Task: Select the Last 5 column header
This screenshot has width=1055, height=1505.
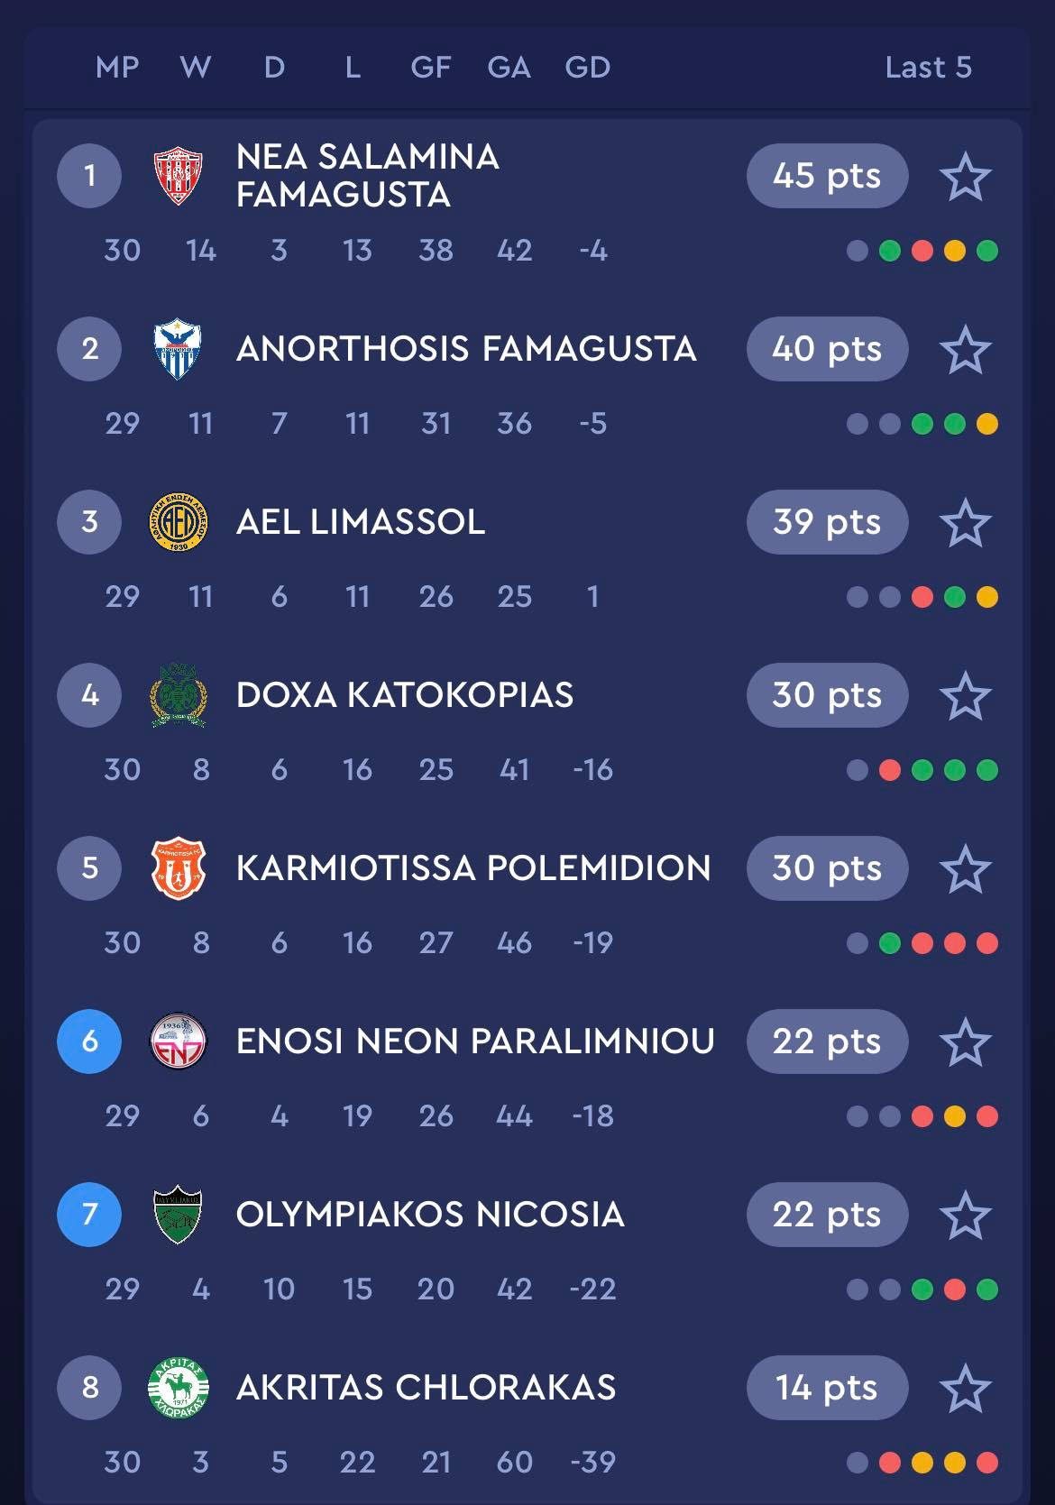Action: pos(929,68)
